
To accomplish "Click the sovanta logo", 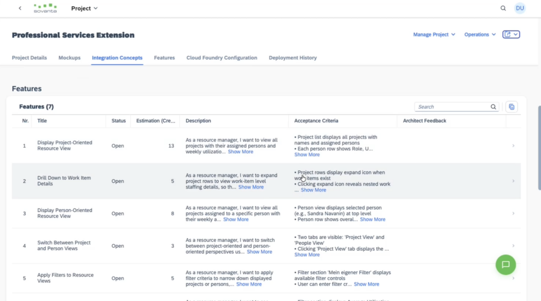I will (45, 8).
